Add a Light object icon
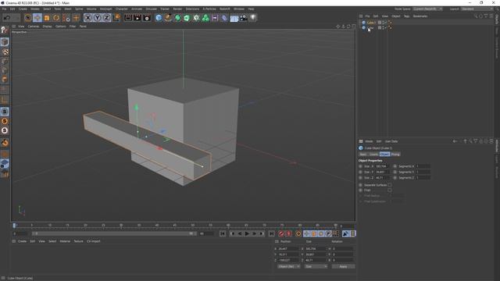Viewport: 500px width, 281px height. pos(253,18)
